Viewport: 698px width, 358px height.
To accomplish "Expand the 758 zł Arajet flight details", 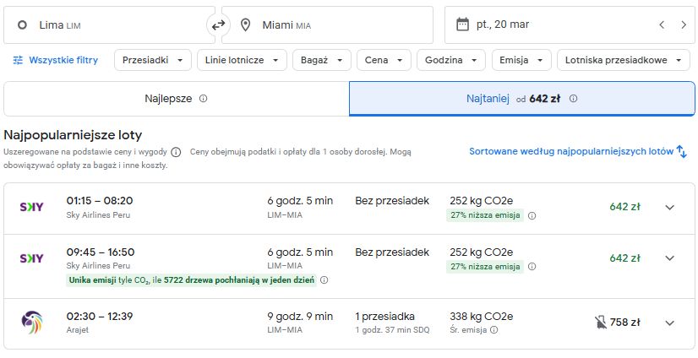I will click(669, 323).
